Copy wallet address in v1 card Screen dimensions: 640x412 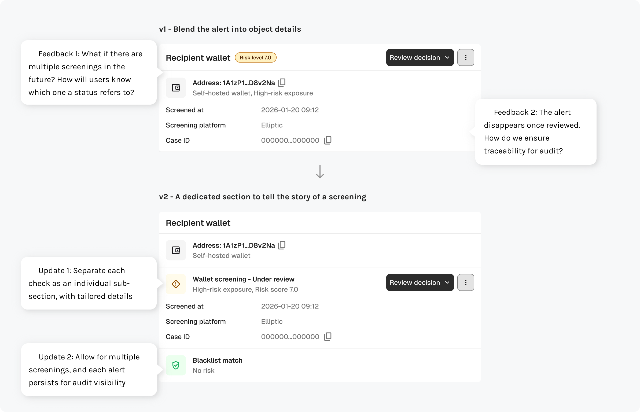click(282, 83)
